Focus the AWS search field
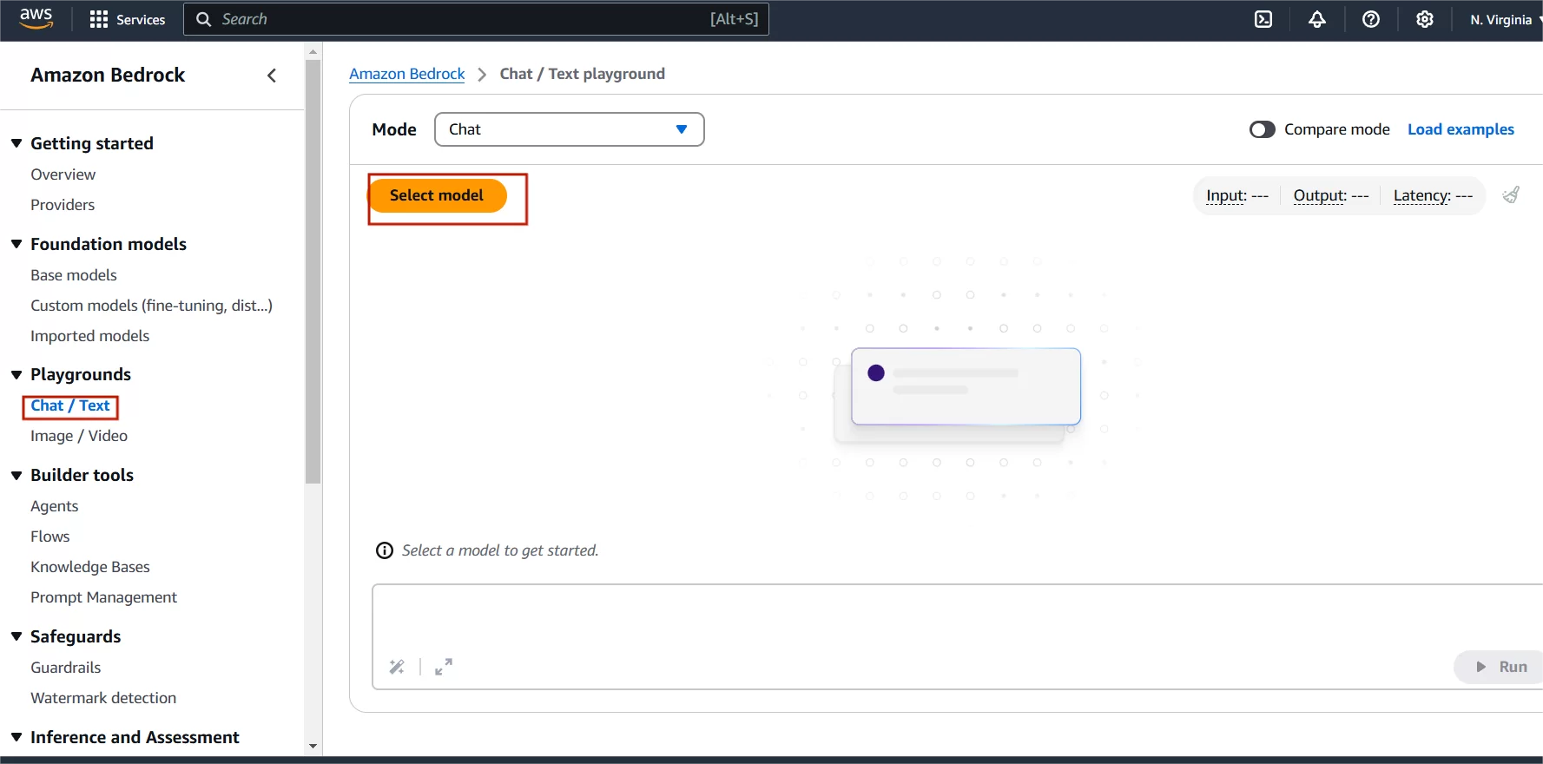 coord(476,19)
